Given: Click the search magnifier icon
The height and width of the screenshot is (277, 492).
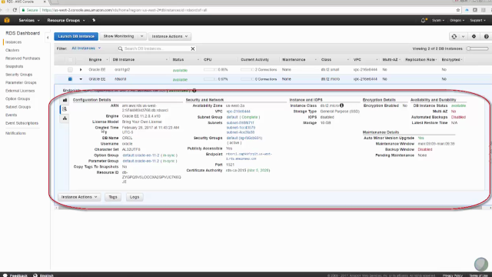Looking at the screenshot, I should [x=120, y=48].
